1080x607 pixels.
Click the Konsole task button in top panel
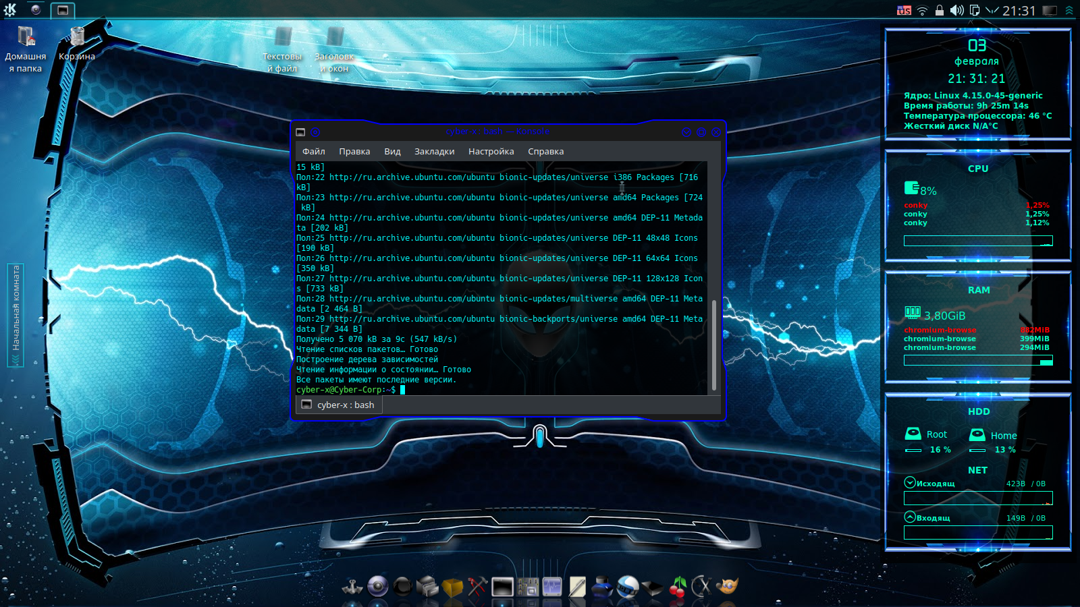62,10
